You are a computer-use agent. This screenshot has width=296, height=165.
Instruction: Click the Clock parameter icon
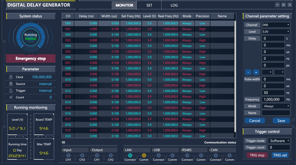coord(11,77)
